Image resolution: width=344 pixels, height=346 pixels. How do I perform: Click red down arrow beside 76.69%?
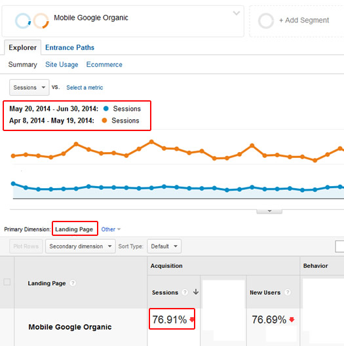[x=292, y=320]
